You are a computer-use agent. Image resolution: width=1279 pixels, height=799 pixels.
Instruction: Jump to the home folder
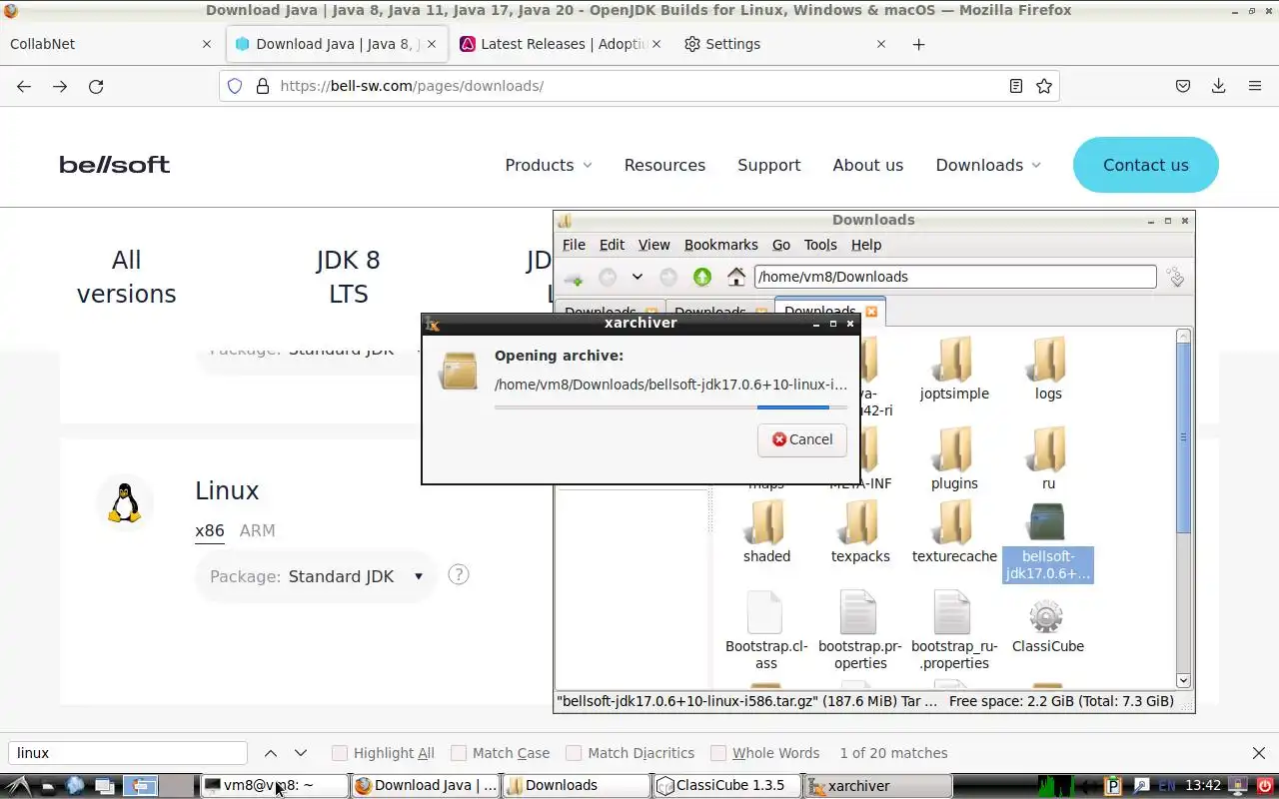[736, 278]
